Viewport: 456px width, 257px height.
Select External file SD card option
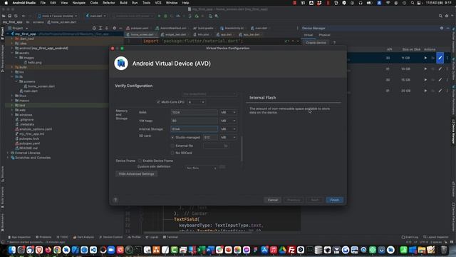[x=172, y=146]
